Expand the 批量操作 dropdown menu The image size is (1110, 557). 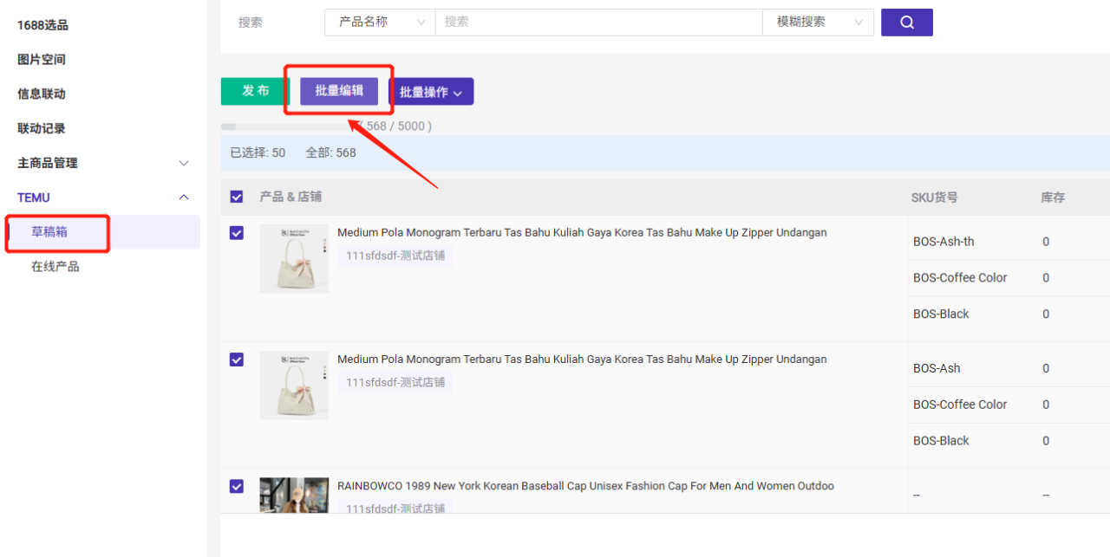(x=431, y=92)
